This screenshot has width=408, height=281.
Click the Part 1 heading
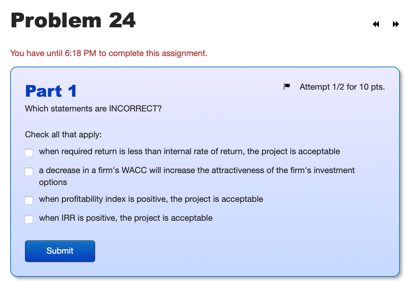click(x=51, y=91)
